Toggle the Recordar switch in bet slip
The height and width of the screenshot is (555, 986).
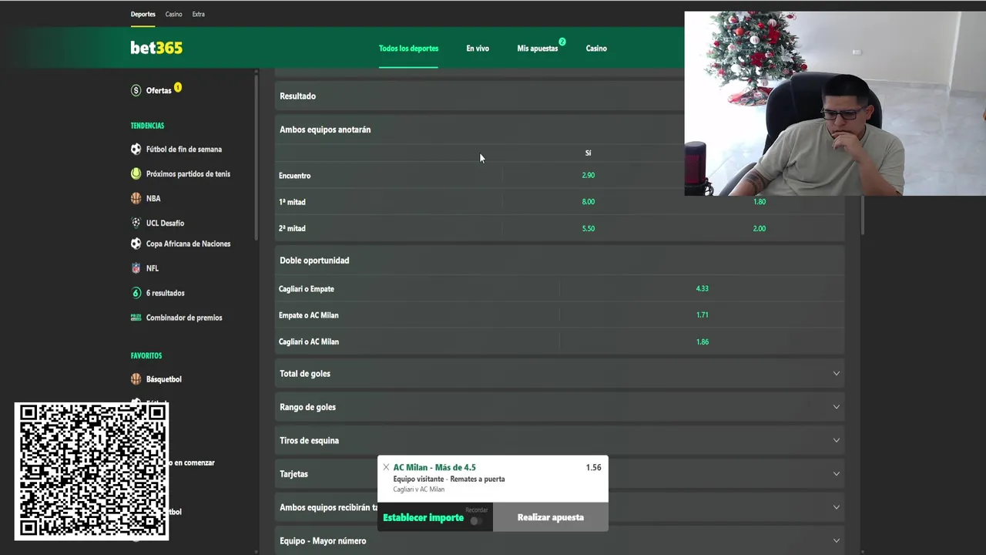click(477, 521)
